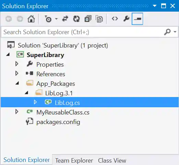Expand the LibLog.cs file node
This screenshot has height=165, width=179.
pyautogui.click(x=35, y=102)
